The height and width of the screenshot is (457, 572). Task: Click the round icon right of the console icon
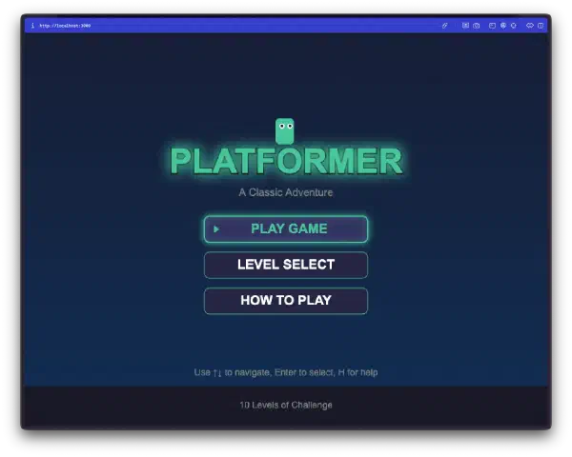point(502,26)
